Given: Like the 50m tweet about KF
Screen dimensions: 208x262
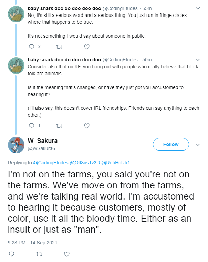Looking at the screenshot, I should pyautogui.click(x=87, y=126).
